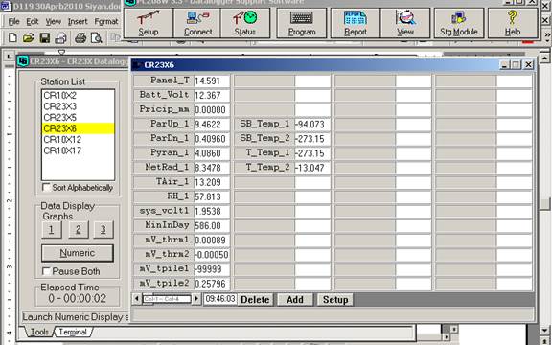Open the Edit menu in Word

pos(33,22)
